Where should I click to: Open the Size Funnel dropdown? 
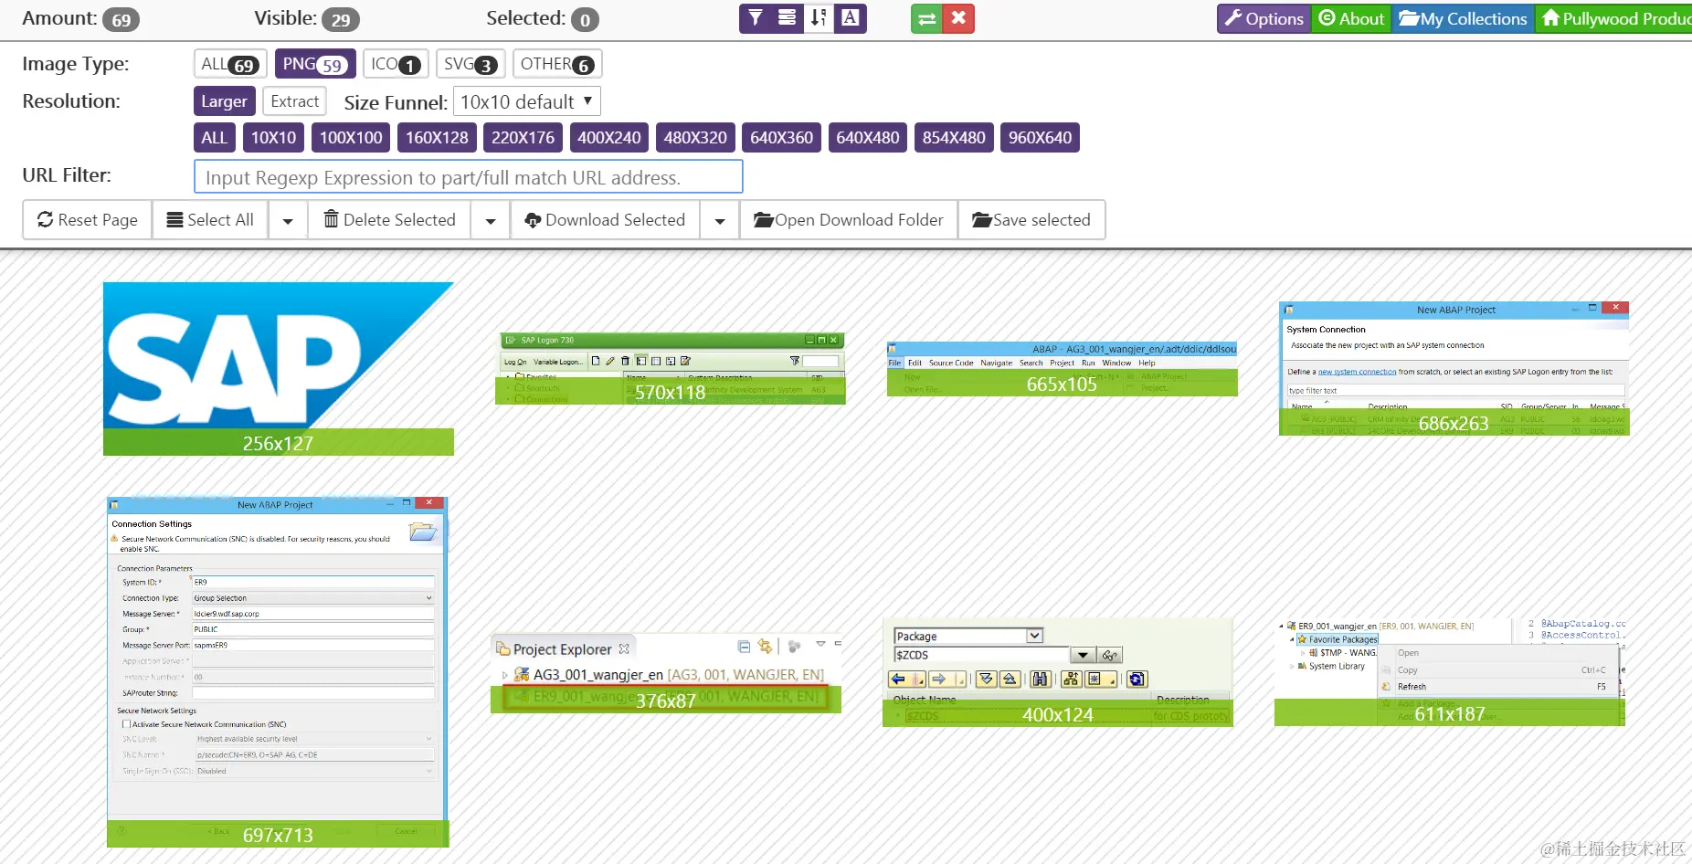tap(527, 101)
